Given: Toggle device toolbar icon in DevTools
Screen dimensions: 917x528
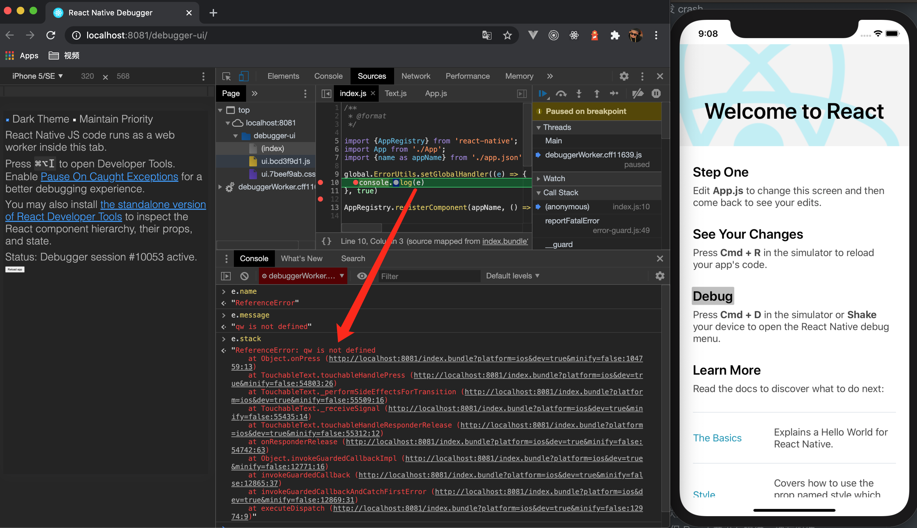Looking at the screenshot, I should click(244, 76).
